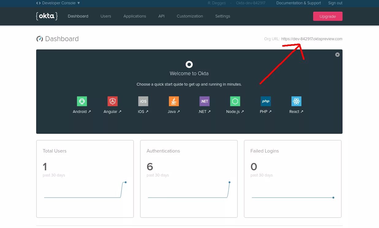
Task: Navigate to the API section
Action: (161, 16)
